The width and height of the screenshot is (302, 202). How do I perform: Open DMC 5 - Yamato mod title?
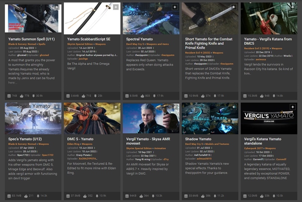[80, 139]
